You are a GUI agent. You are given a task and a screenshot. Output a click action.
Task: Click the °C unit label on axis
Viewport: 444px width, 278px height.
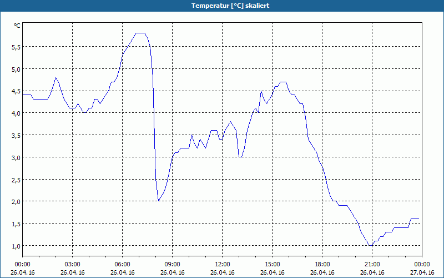pyautogui.click(x=17, y=26)
